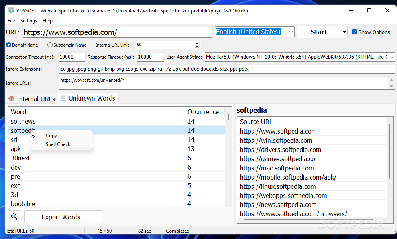397x239 pixels.
Task: Select the 'apk' word row
Action: pos(117,149)
